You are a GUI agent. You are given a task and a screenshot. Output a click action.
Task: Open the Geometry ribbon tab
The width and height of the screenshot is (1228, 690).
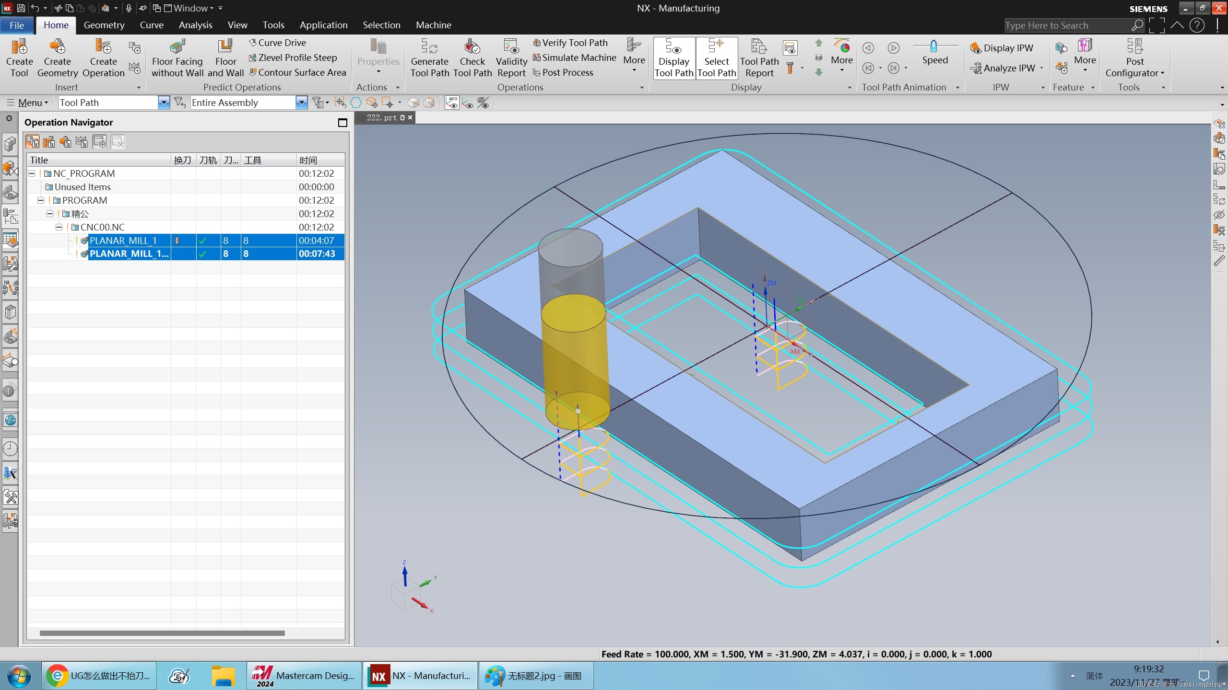(x=103, y=24)
